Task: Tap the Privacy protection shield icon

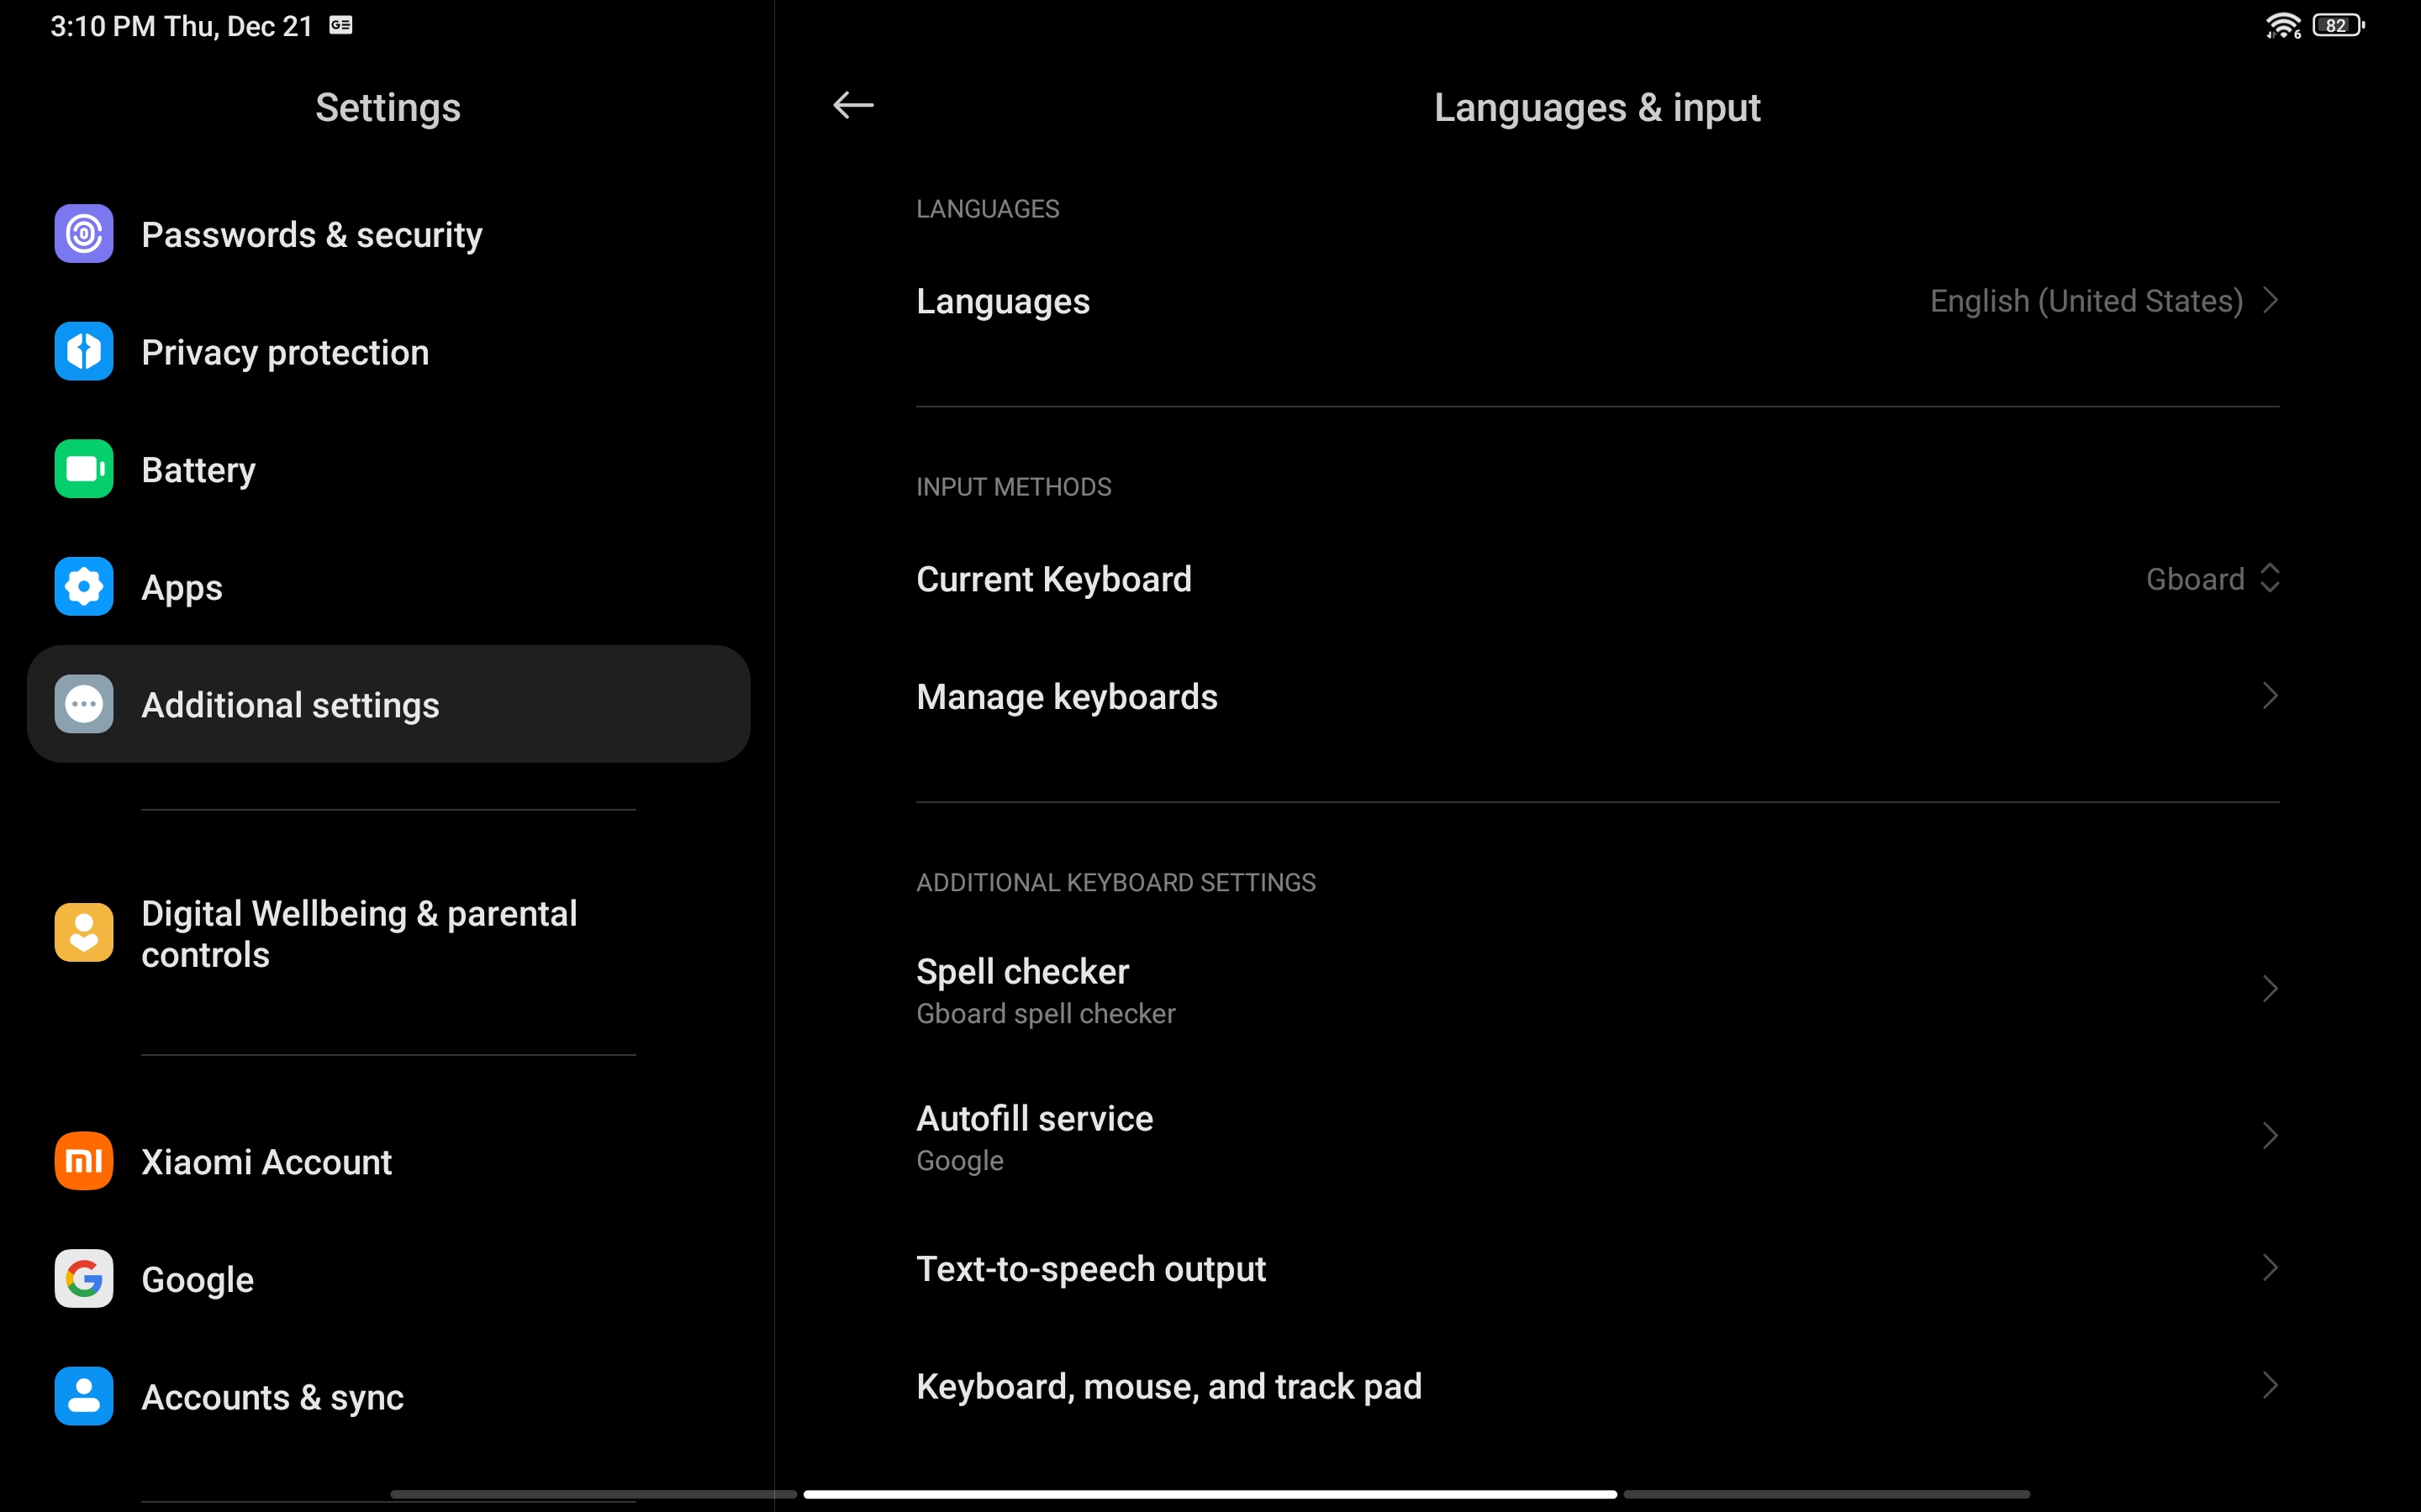Action: [84, 352]
